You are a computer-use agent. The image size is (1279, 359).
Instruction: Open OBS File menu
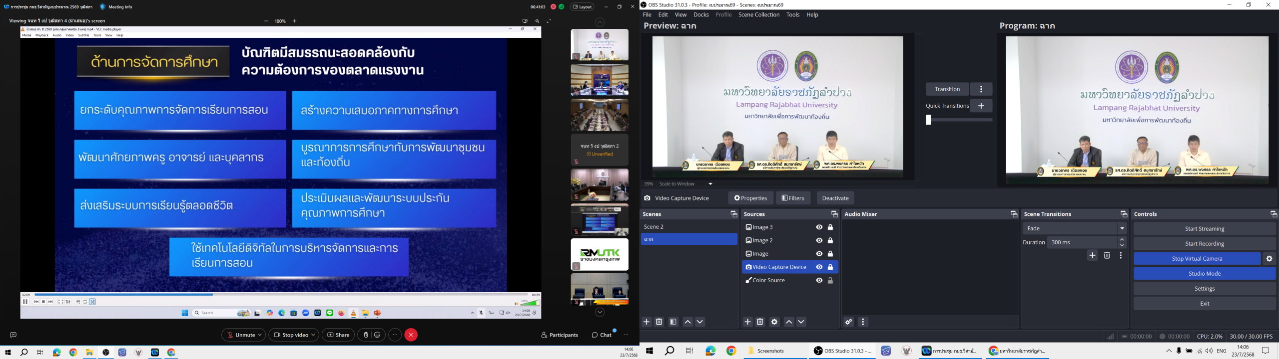pos(647,15)
